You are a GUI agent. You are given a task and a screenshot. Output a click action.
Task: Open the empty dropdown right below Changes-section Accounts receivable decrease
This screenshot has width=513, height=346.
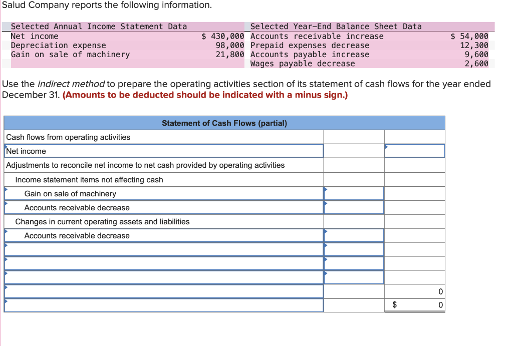click(x=164, y=249)
